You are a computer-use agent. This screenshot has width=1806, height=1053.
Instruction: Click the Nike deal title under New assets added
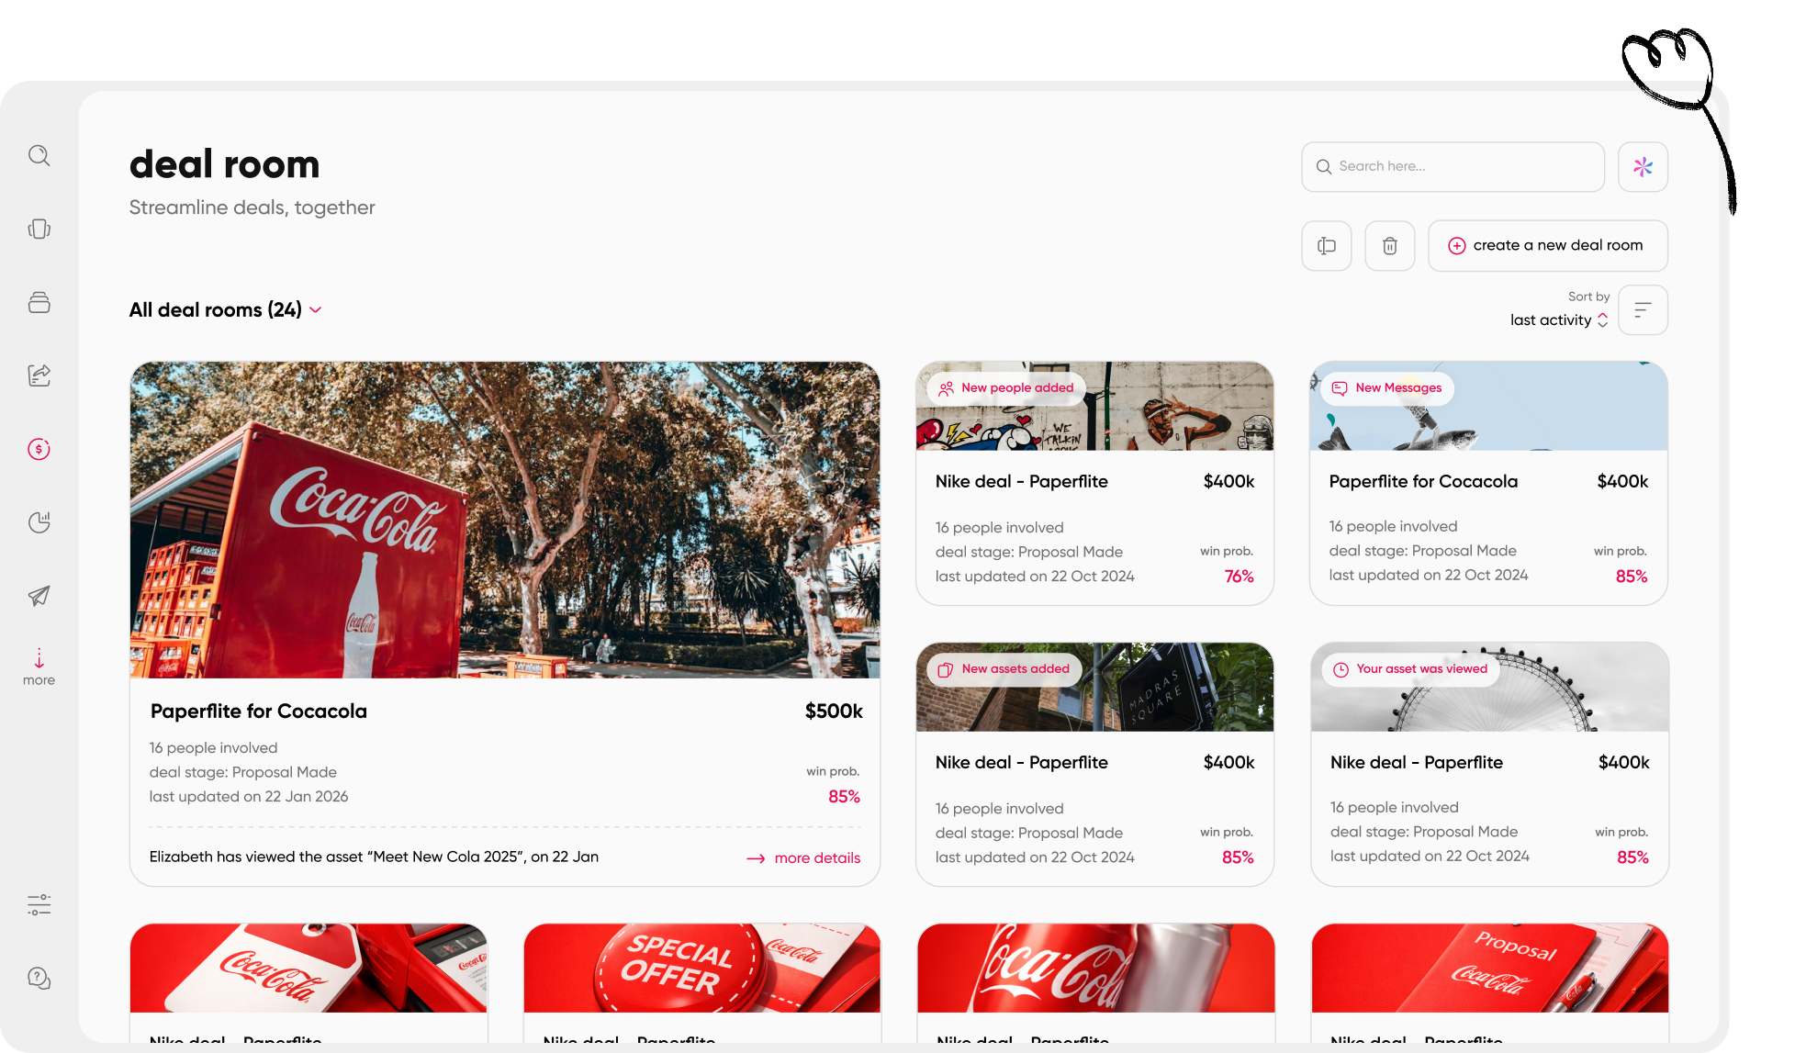[x=1021, y=763]
